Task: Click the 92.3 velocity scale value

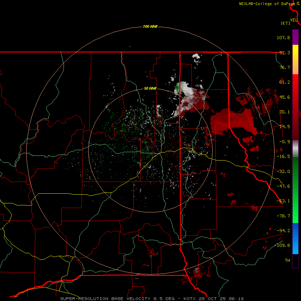Action: (285, 53)
